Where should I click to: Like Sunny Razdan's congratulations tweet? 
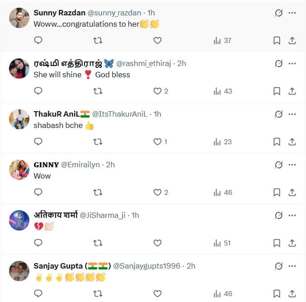point(157,40)
